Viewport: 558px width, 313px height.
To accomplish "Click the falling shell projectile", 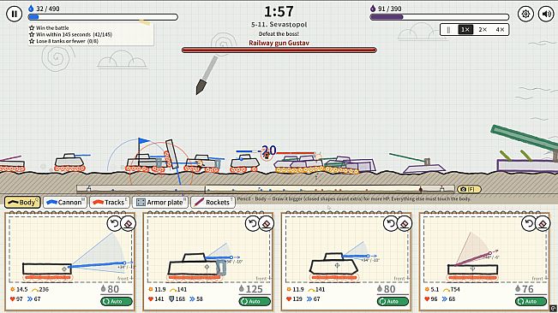I will (207, 75).
